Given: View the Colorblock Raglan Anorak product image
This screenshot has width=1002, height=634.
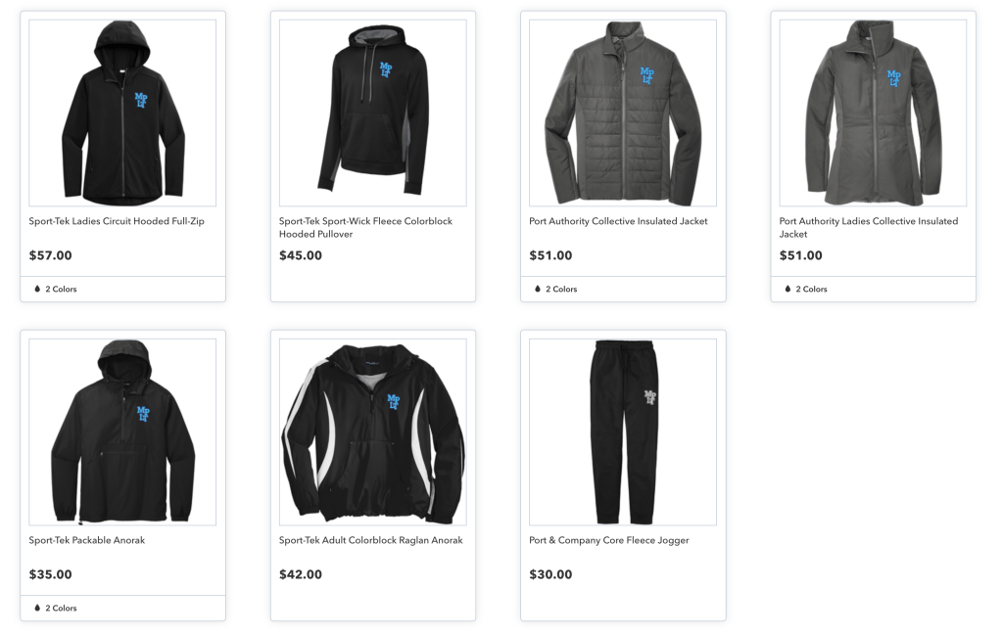Looking at the screenshot, I should point(372,432).
